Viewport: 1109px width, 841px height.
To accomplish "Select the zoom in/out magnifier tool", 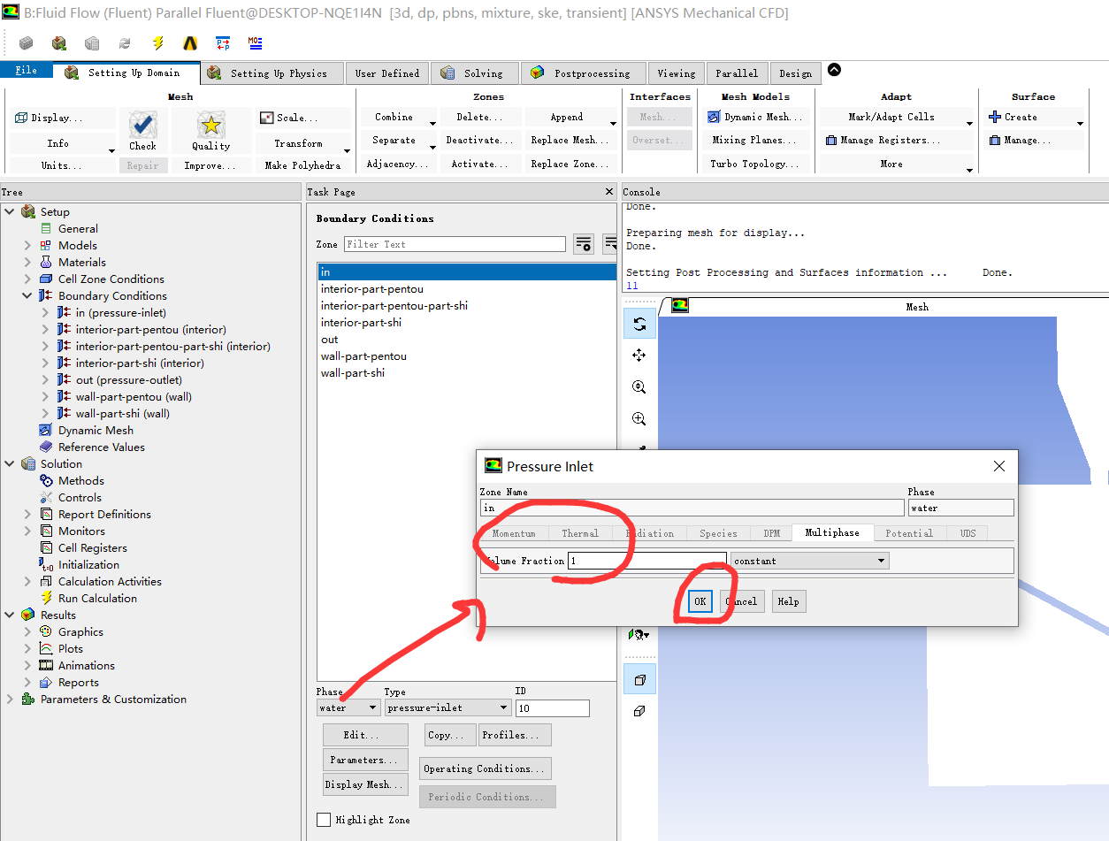I will coord(639,387).
